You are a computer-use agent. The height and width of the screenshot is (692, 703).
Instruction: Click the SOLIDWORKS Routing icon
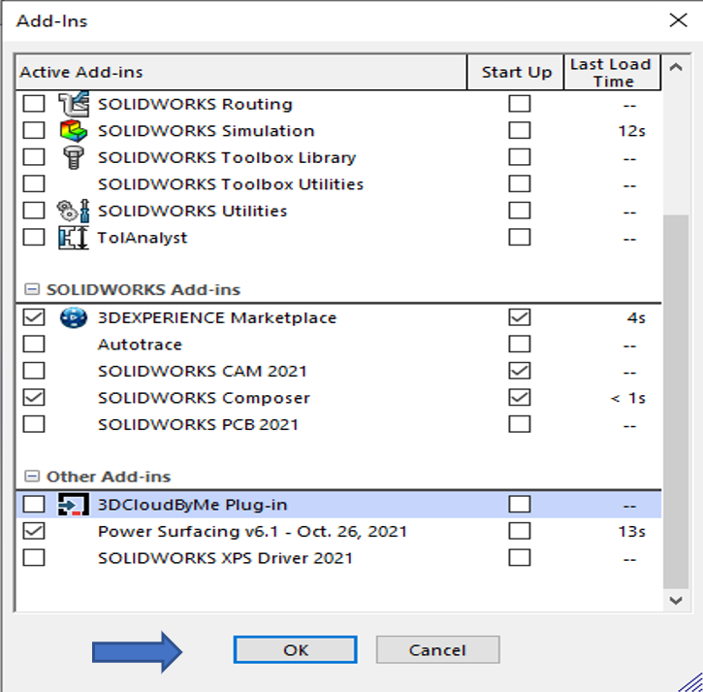[x=73, y=104]
